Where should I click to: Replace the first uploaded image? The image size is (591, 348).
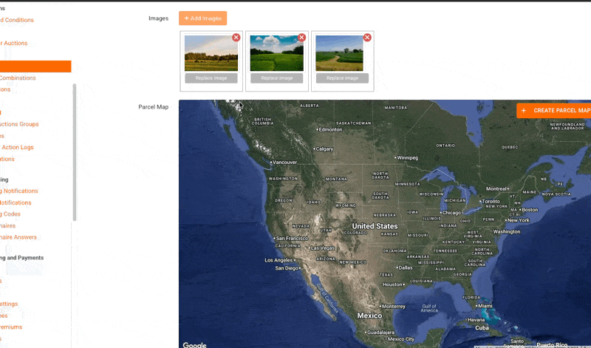coord(211,78)
